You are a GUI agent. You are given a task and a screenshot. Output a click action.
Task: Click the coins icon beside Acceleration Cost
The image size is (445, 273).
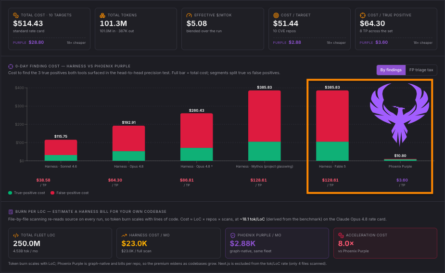tap(341, 235)
